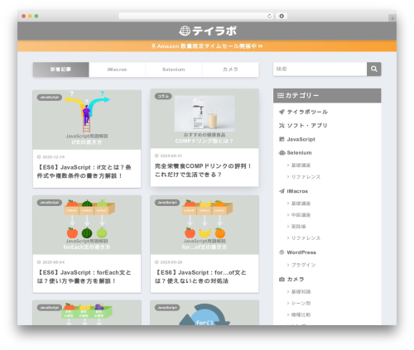Open リファレンス under Selenium
This screenshot has width=414, height=350.
306,177
